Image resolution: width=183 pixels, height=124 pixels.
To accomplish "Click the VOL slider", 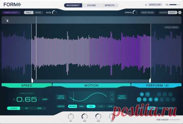I will (175, 5).
